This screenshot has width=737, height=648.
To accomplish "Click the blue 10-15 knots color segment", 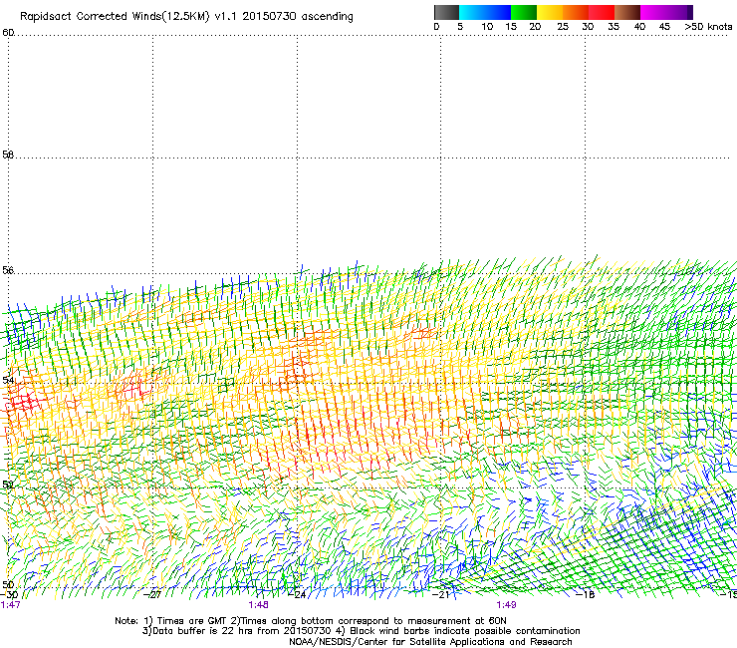I will 498,12.
